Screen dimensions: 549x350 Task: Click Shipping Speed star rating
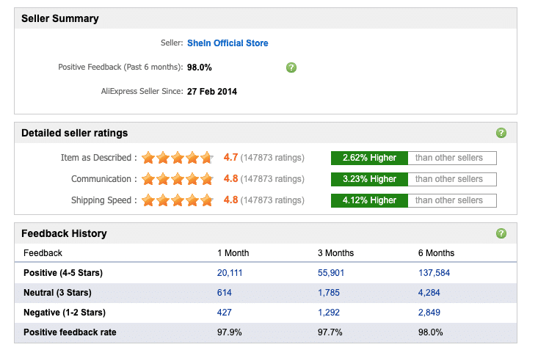click(x=178, y=200)
